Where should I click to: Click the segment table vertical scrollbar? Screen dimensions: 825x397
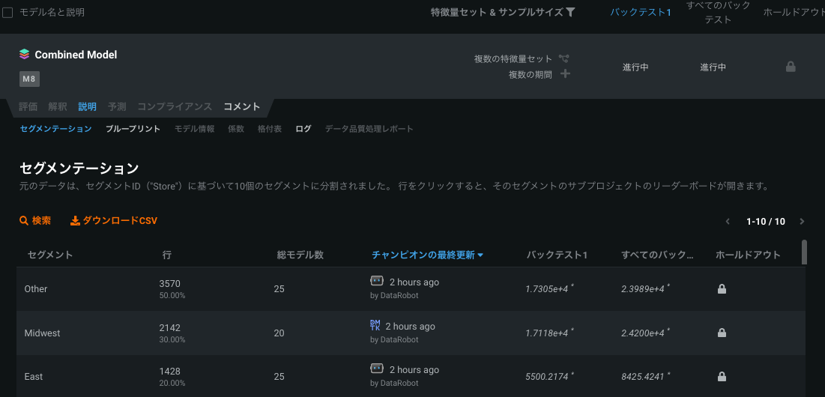(804, 252)
